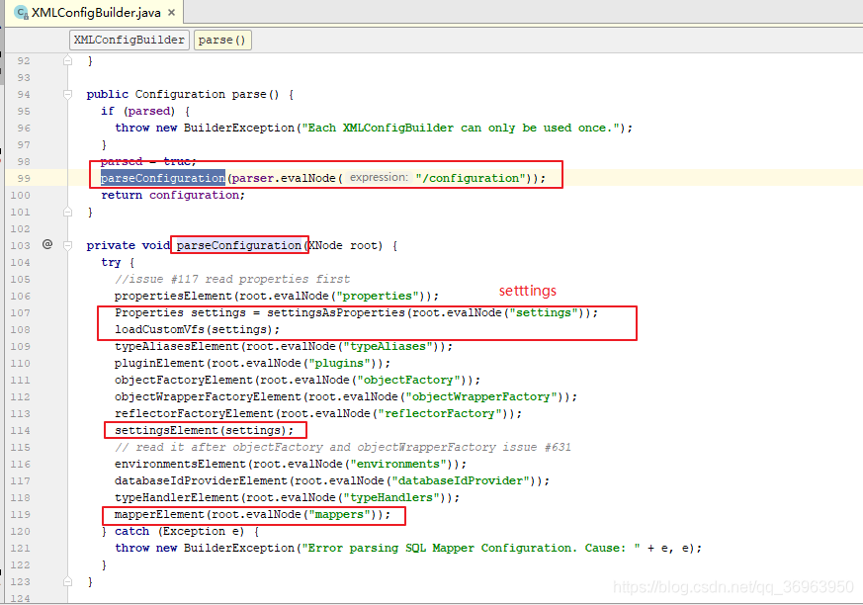Click 'reflectorFactoryElement' on line 113
863x605 pixels.
(x=195, y=413)
